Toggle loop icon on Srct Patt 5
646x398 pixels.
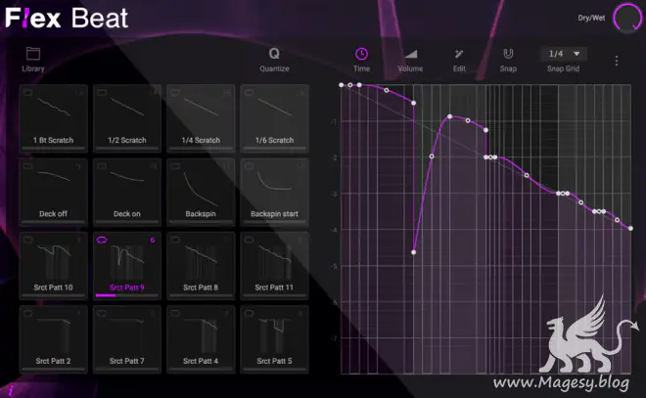[x=250, y=313]
